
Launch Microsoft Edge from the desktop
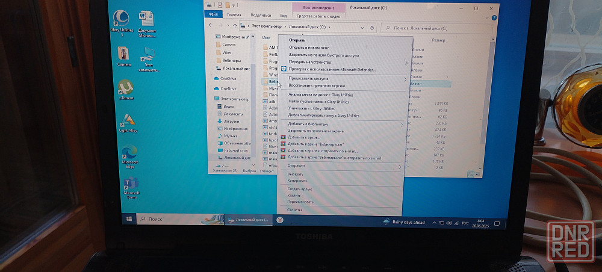pyautogui.click(x=130, y=156)
